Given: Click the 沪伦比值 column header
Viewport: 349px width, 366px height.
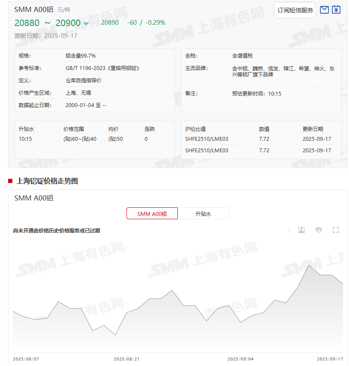Looking at the screenshot, I should 195,129.
